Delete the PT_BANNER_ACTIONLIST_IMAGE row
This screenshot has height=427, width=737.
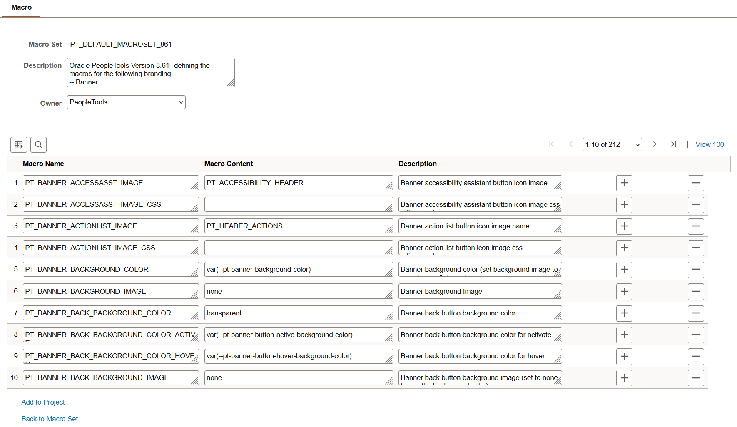695,226
